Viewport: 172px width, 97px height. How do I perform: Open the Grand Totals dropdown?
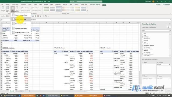[8, 9]
